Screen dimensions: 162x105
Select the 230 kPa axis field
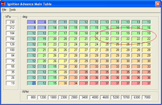[11, 22]
